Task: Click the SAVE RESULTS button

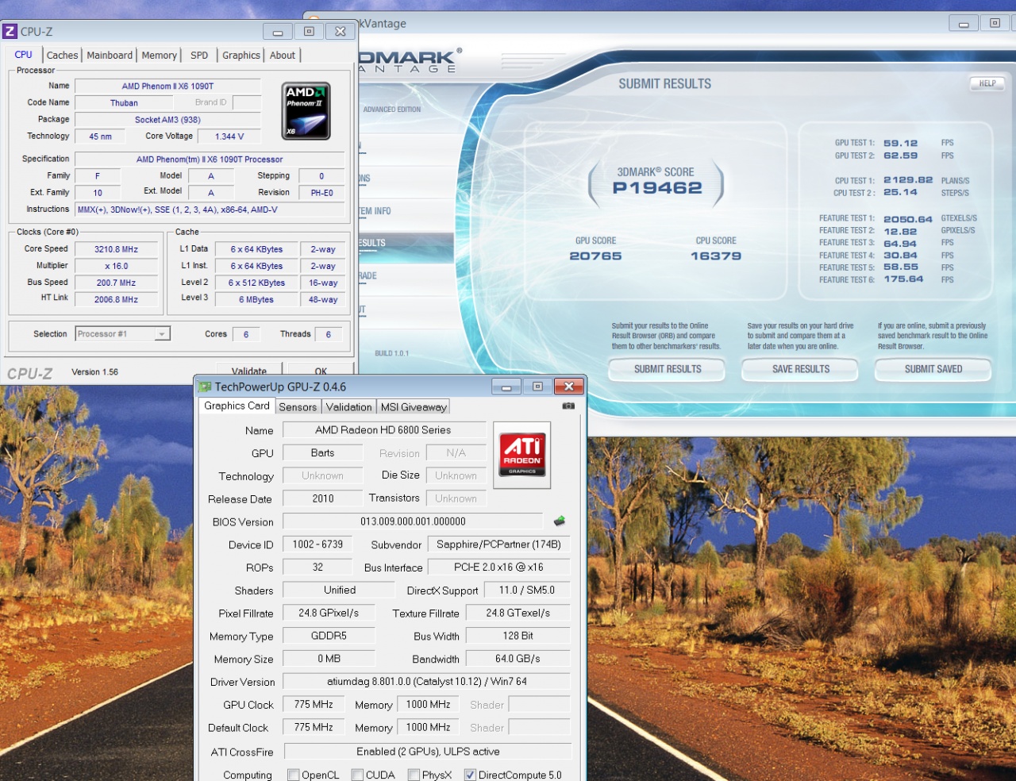Action: click(800, 369)
